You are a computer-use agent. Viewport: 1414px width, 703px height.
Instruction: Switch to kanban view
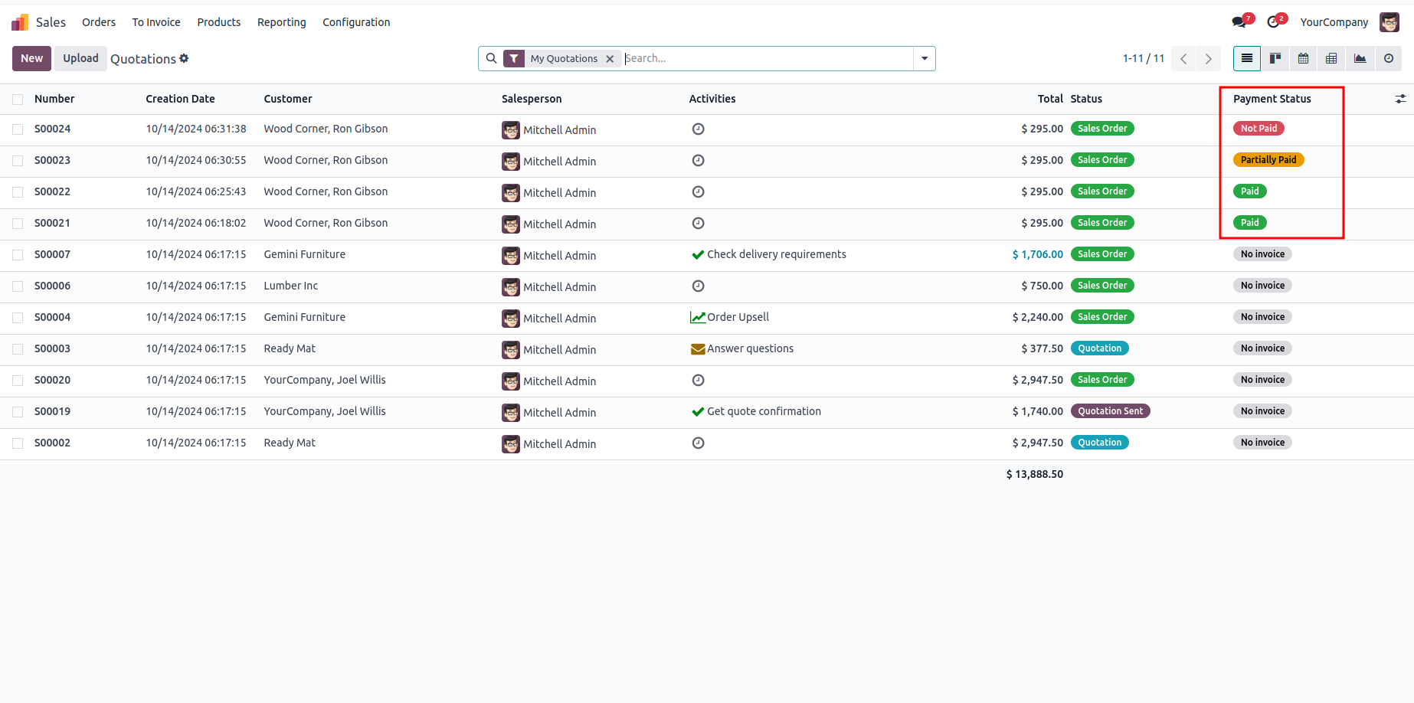coord(1275,58)
